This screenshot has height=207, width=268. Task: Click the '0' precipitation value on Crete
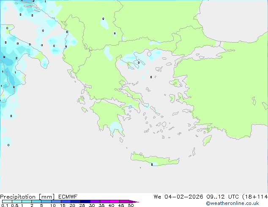pyautogui.click(x=152, y=165)
